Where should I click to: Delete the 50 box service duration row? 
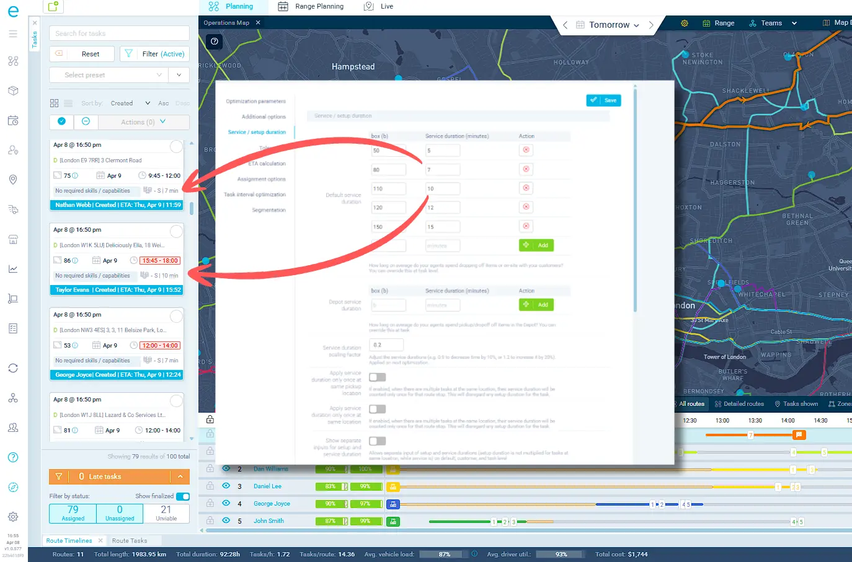[x=526, y=150]
